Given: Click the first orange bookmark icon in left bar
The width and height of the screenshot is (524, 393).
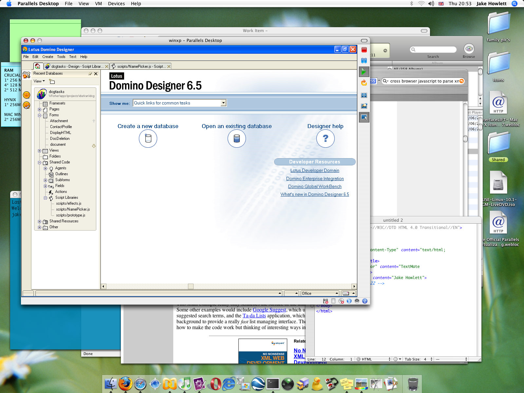Looking at the screenshot, I should click(27, 95).
